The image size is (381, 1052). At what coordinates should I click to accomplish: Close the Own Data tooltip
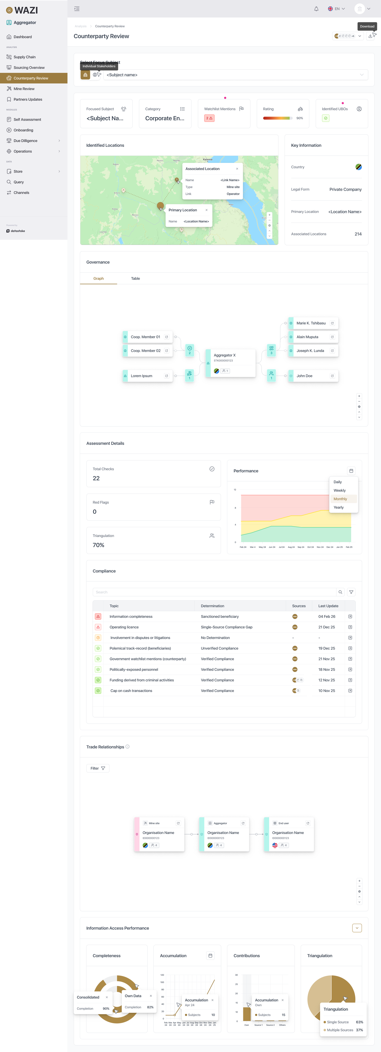pyautogui.click(x=151, y=996)
